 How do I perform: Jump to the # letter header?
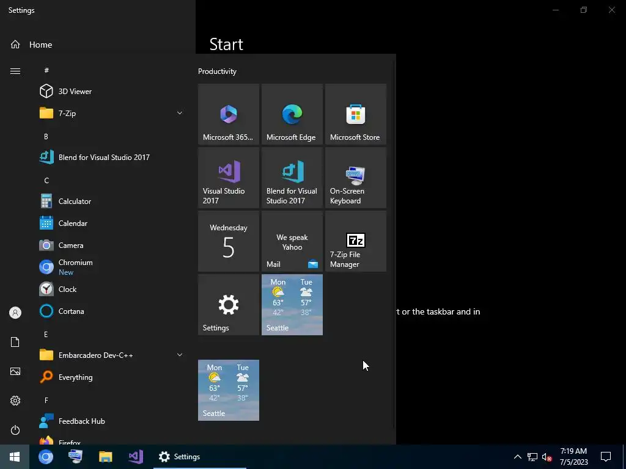click(46, 70)
